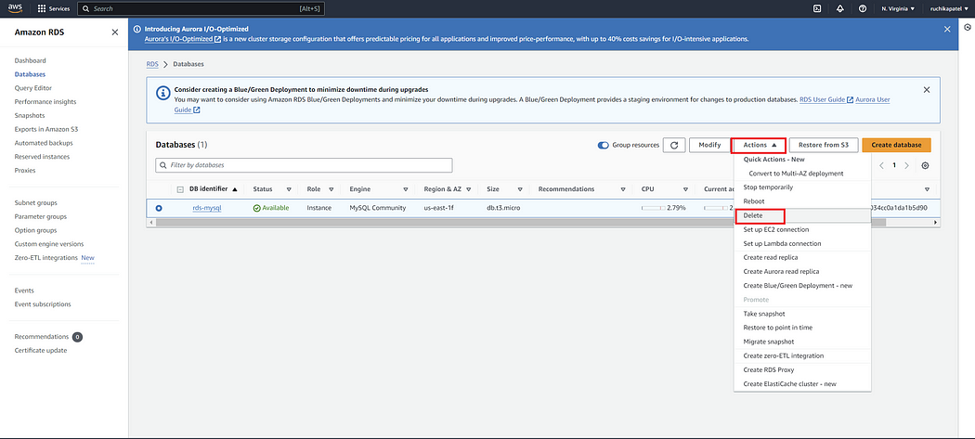Sort by Engine column
The image size is (975, 439).
[406, 189]
